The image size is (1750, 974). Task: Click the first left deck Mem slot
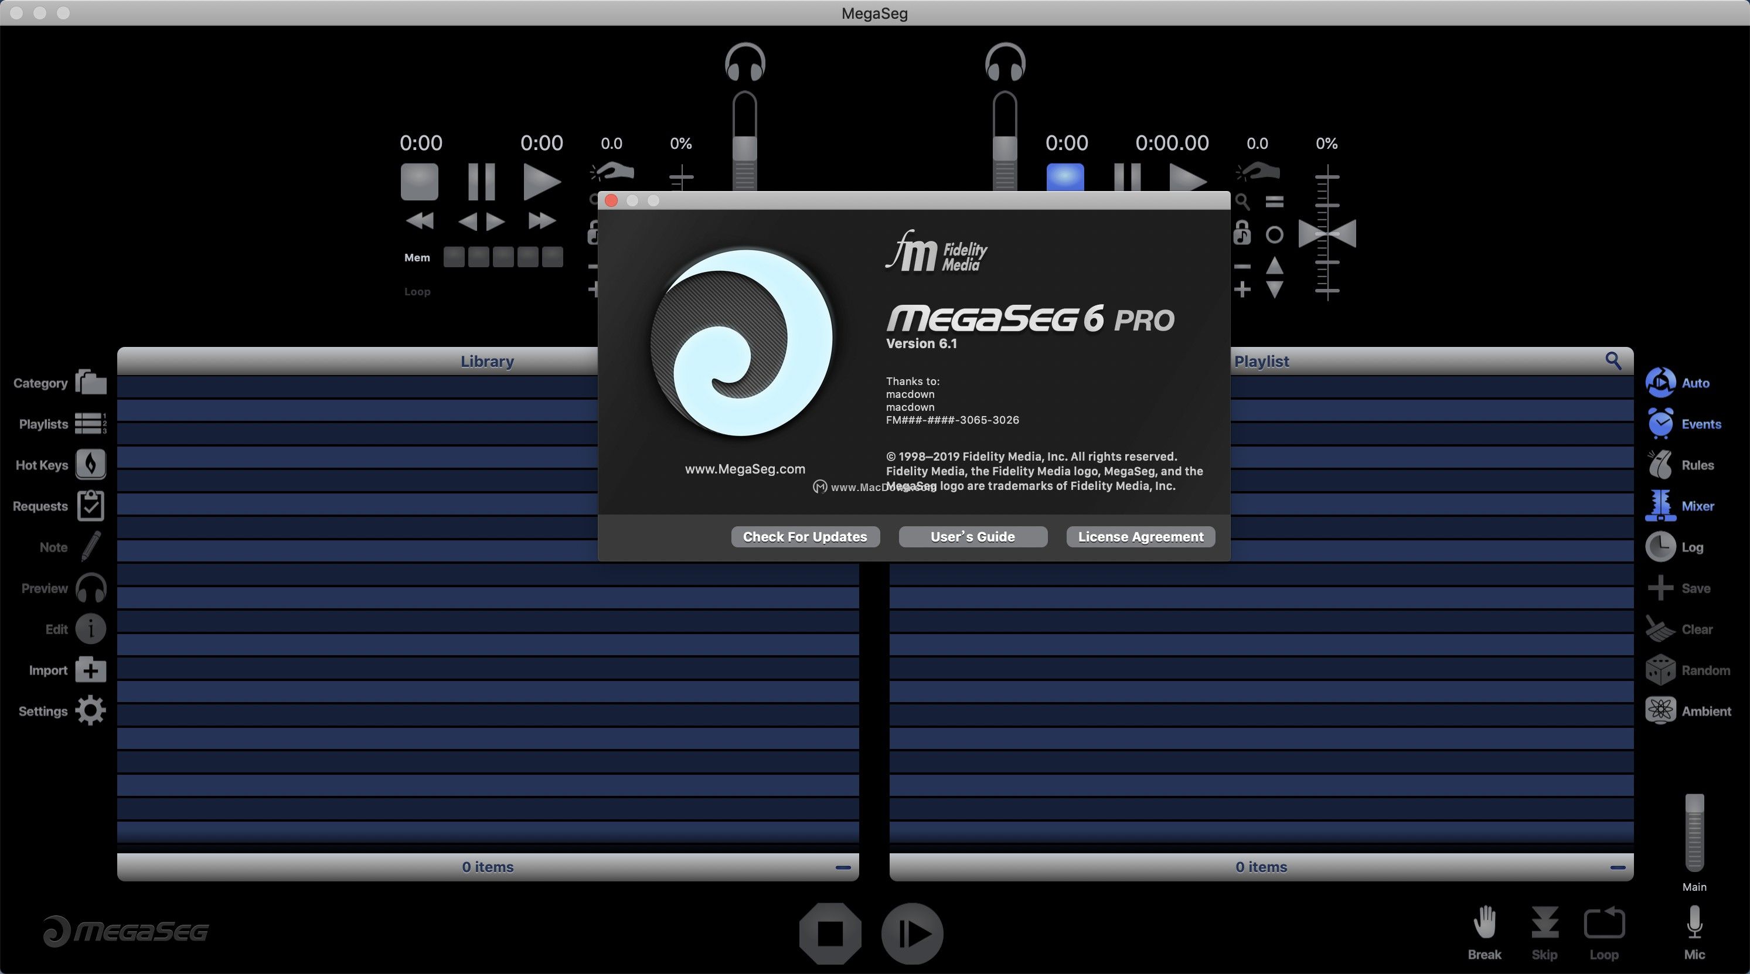[x=454, y=257]
